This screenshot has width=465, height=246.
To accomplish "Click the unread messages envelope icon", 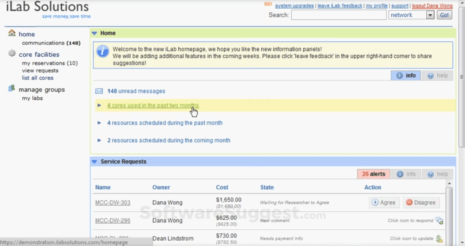I will [99, 91].
